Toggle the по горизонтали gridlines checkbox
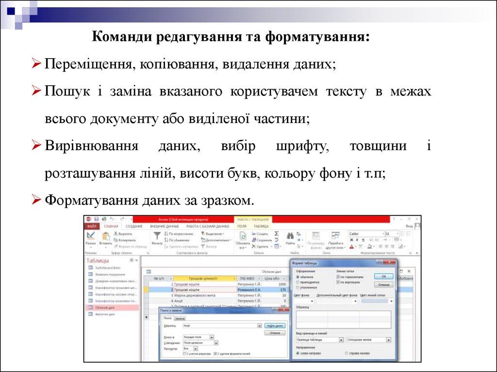This screenshot has width=497, height=372. click(x=338, y=276)
